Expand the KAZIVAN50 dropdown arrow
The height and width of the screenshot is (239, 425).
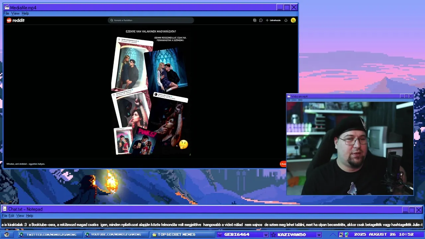[x=319, y=235]
